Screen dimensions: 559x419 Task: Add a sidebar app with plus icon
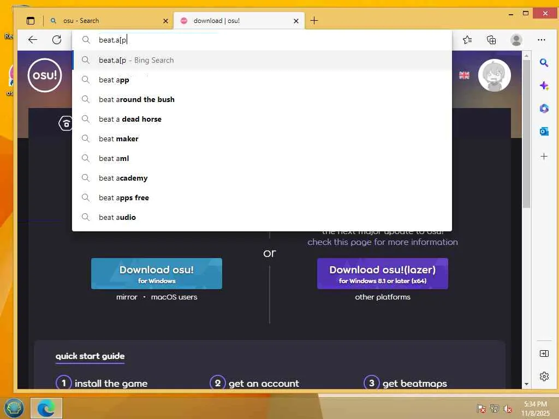(x=544, y=157)
